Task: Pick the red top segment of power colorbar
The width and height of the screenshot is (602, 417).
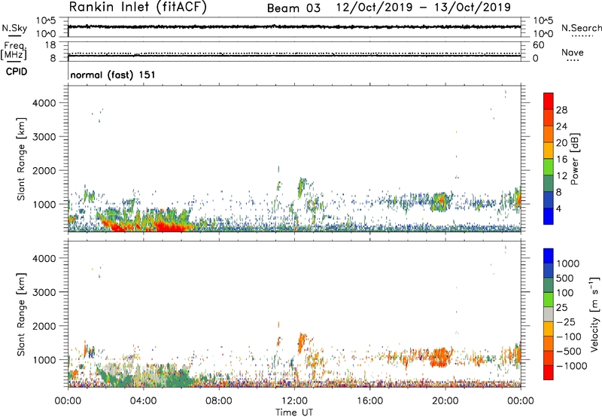Action: click(x=549, y=101)
